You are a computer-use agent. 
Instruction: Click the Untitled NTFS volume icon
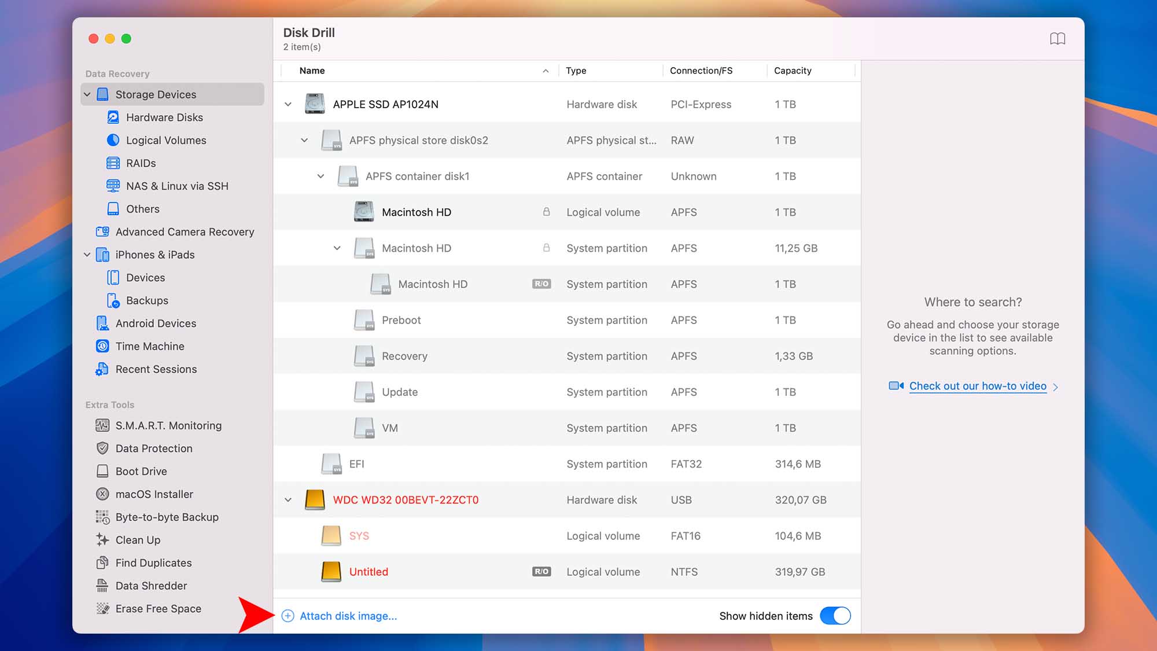point(331,572)
